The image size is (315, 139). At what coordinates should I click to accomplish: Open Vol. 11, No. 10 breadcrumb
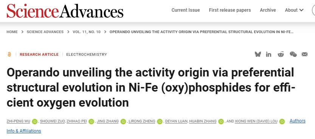[x=87, y=32]
